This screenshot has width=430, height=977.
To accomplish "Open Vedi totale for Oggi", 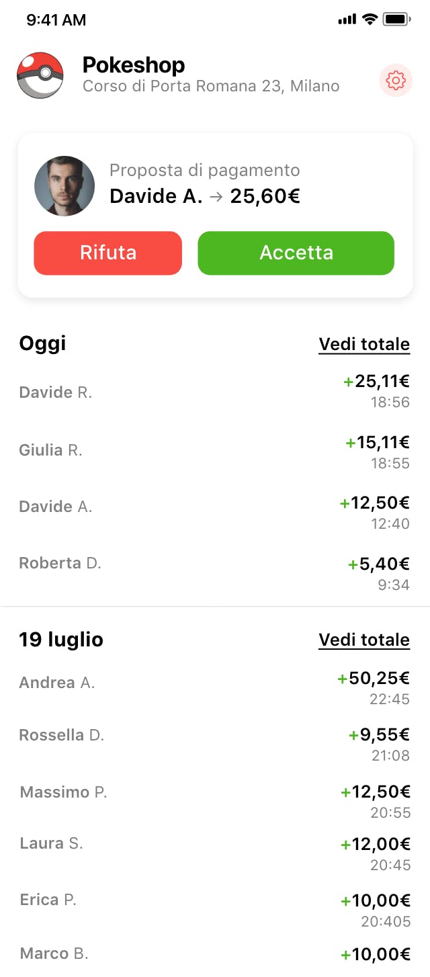I will coord(364,345).
